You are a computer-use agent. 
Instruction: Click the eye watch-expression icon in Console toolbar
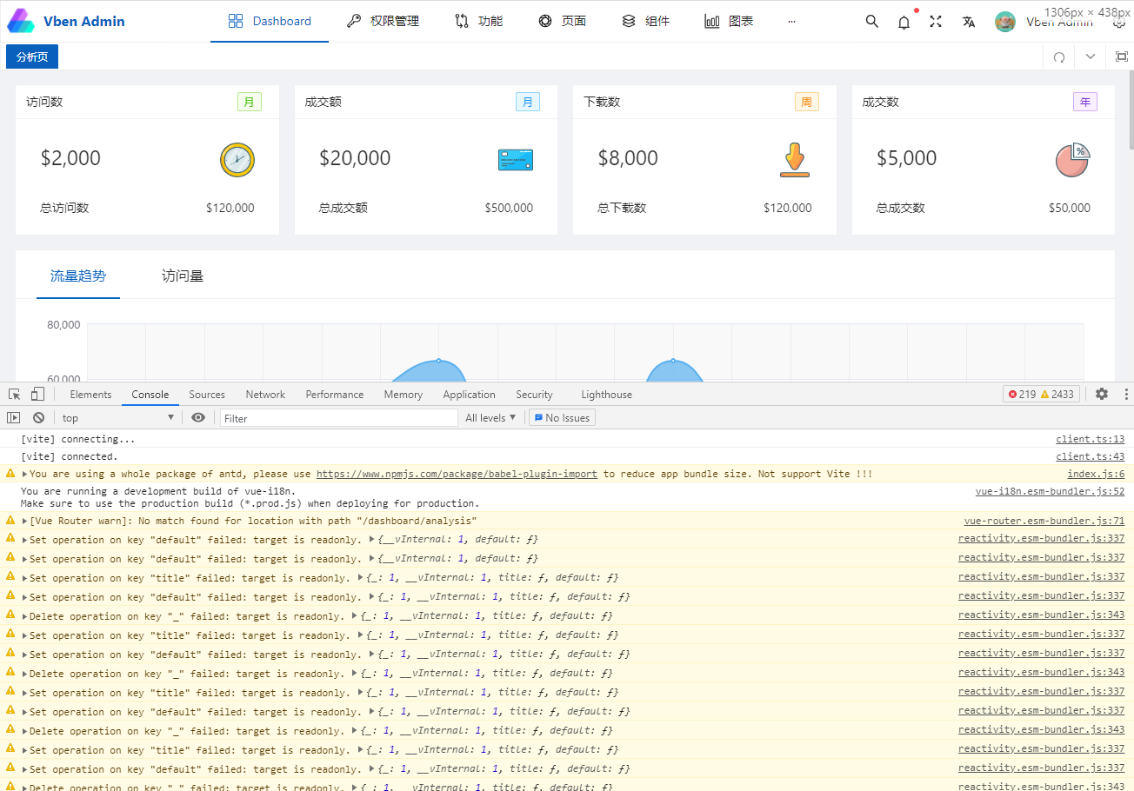click(198, 417)
